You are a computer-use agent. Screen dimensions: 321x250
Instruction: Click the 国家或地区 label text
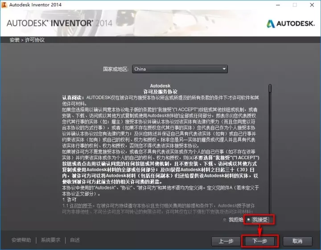tap(116, 69)
